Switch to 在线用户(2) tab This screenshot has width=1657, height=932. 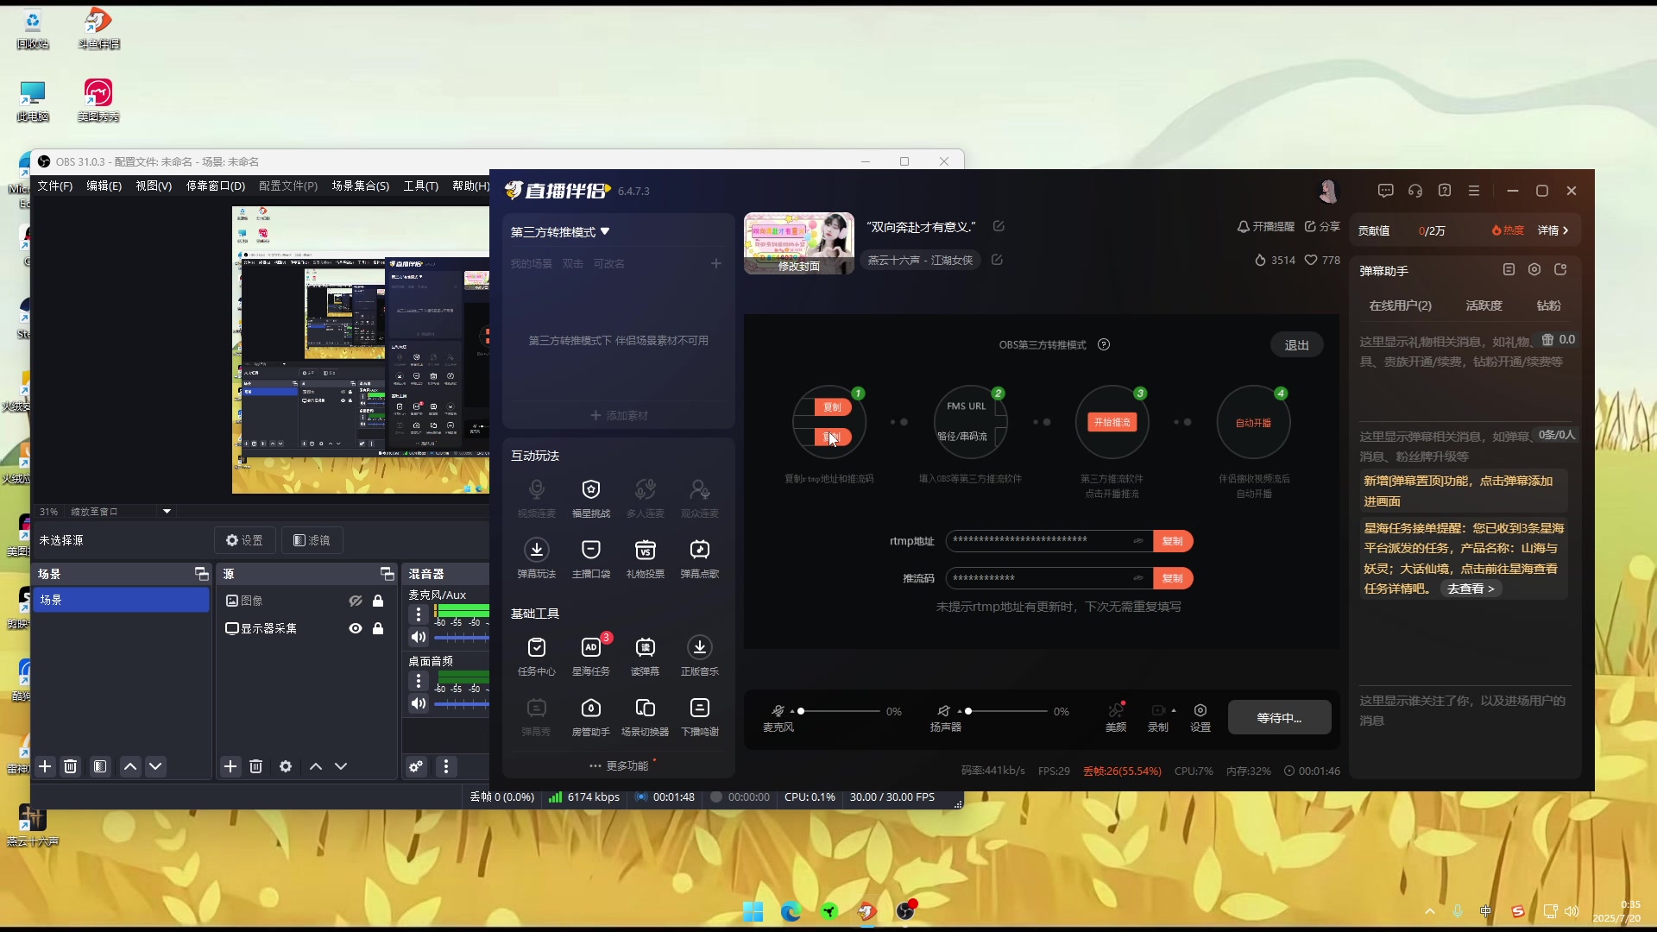tap(1400, 305)
